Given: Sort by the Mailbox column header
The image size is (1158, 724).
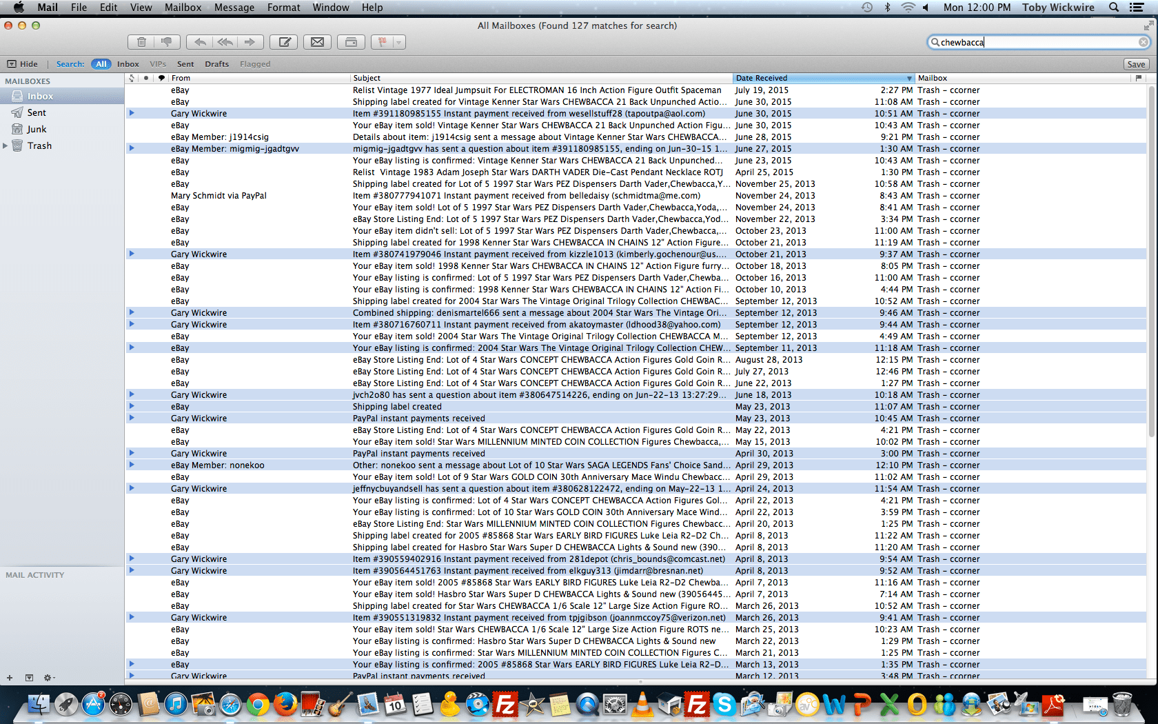Looking at the screenshot, I should [1023, 78].
